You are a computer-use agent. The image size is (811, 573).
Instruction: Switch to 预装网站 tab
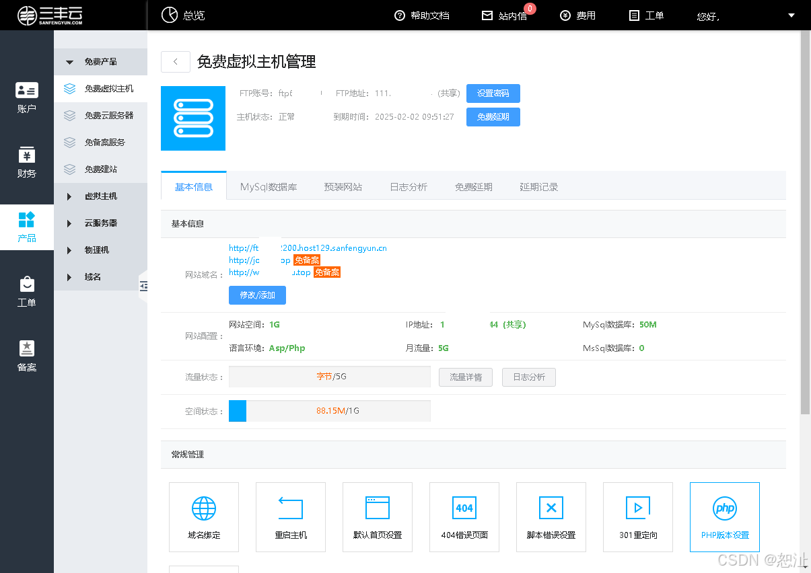(x=343, y=186)
